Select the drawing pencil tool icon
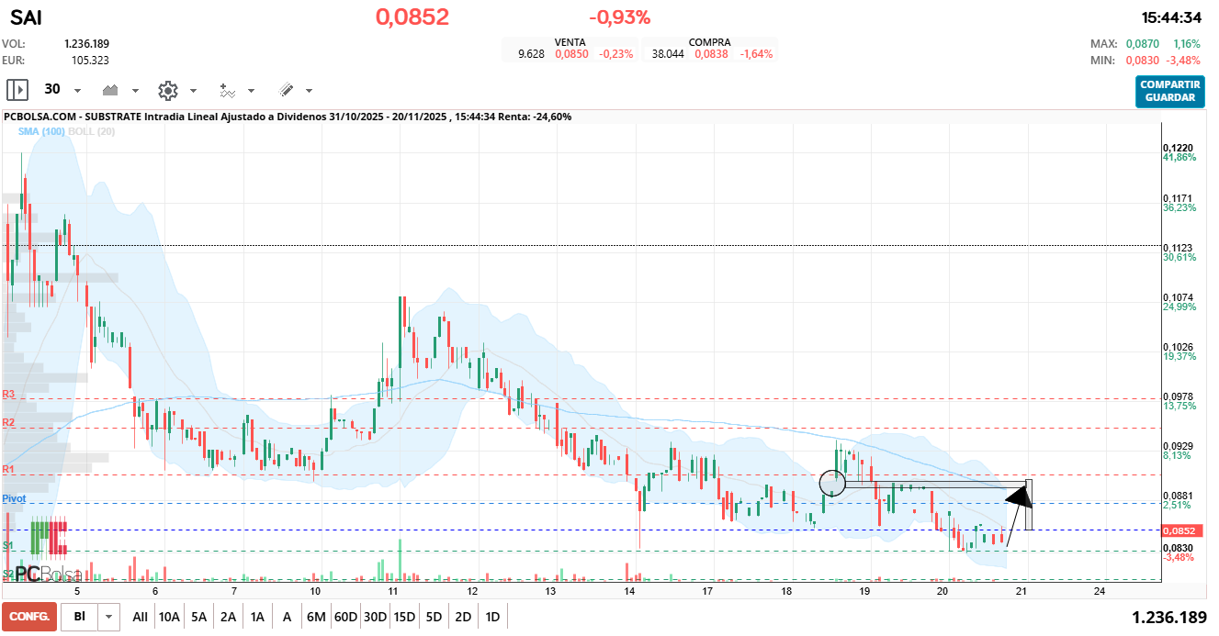Viewport: 1219px width, 636px height. pyautogui.click(x=285, y=90)
